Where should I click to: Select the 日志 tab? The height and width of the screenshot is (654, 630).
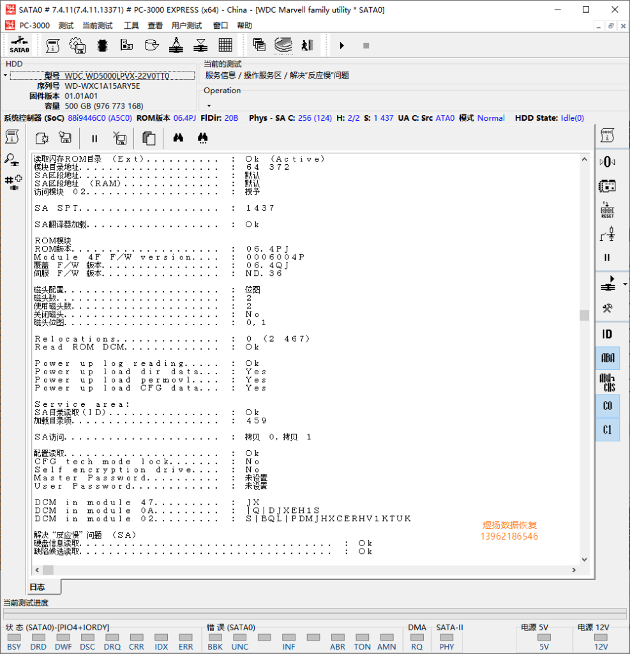click(44, 587)
